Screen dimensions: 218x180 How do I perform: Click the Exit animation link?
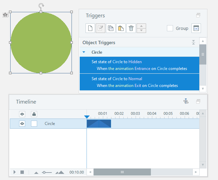pyautogui.click(x=138, y=86)
